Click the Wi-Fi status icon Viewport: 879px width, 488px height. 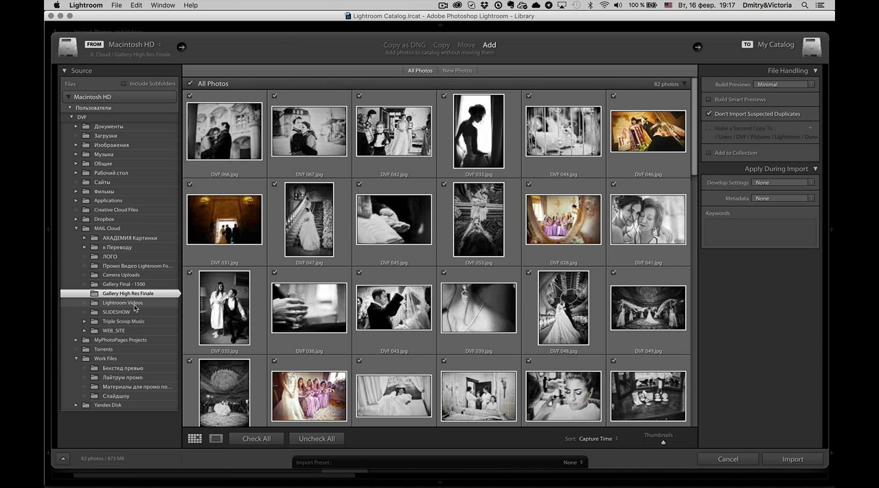point(604,5)
